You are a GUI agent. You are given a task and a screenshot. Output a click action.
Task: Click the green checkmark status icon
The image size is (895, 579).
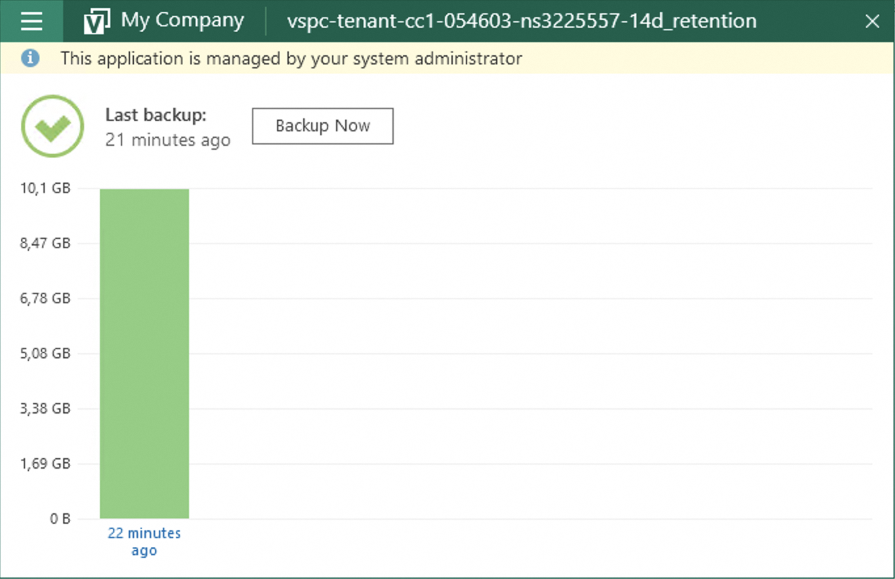click(52, 126)
